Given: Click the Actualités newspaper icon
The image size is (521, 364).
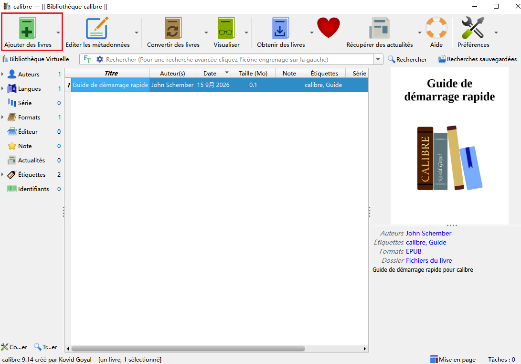Looking at the screenshot, I should [x=12, y=160].
